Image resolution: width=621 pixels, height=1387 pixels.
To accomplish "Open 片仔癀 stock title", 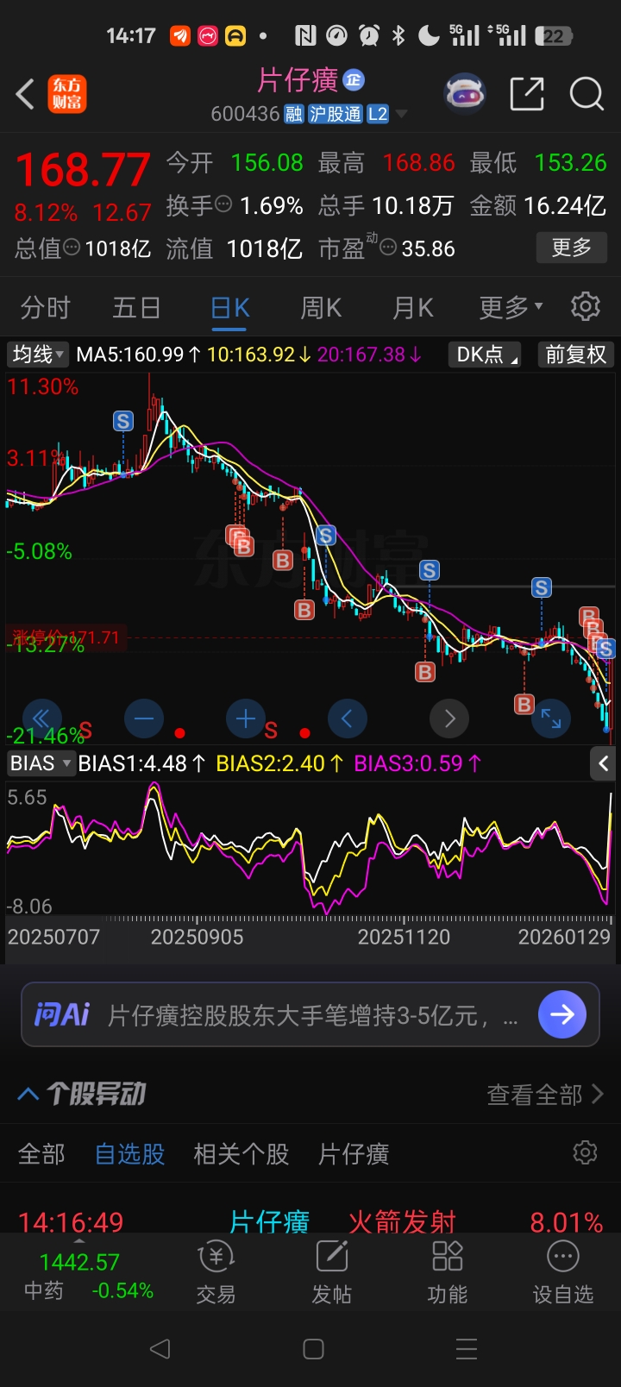I will click(298, 80).
